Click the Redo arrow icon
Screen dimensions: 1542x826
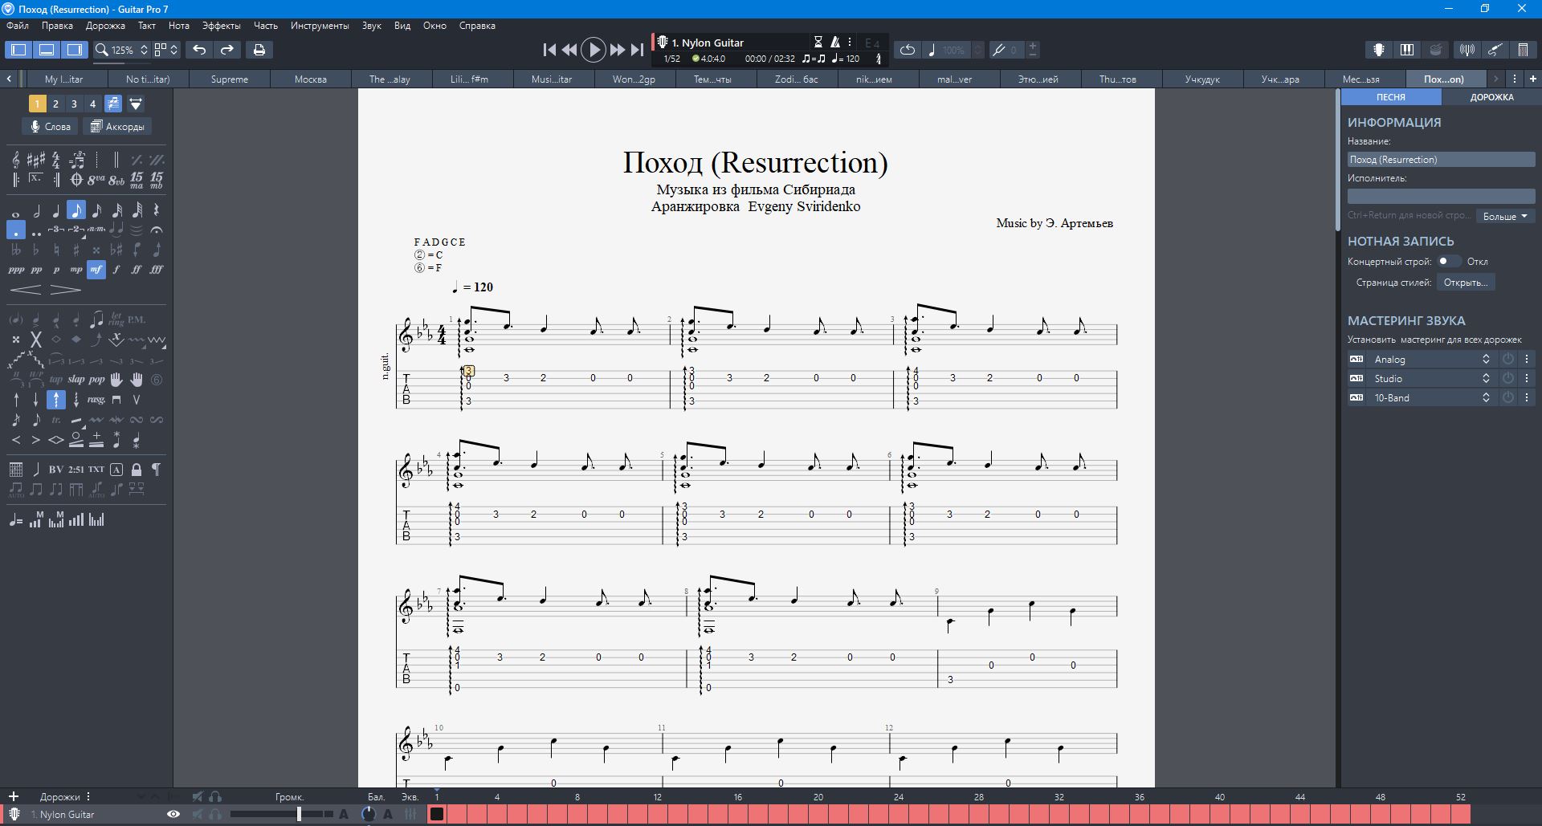pos(227,50)
